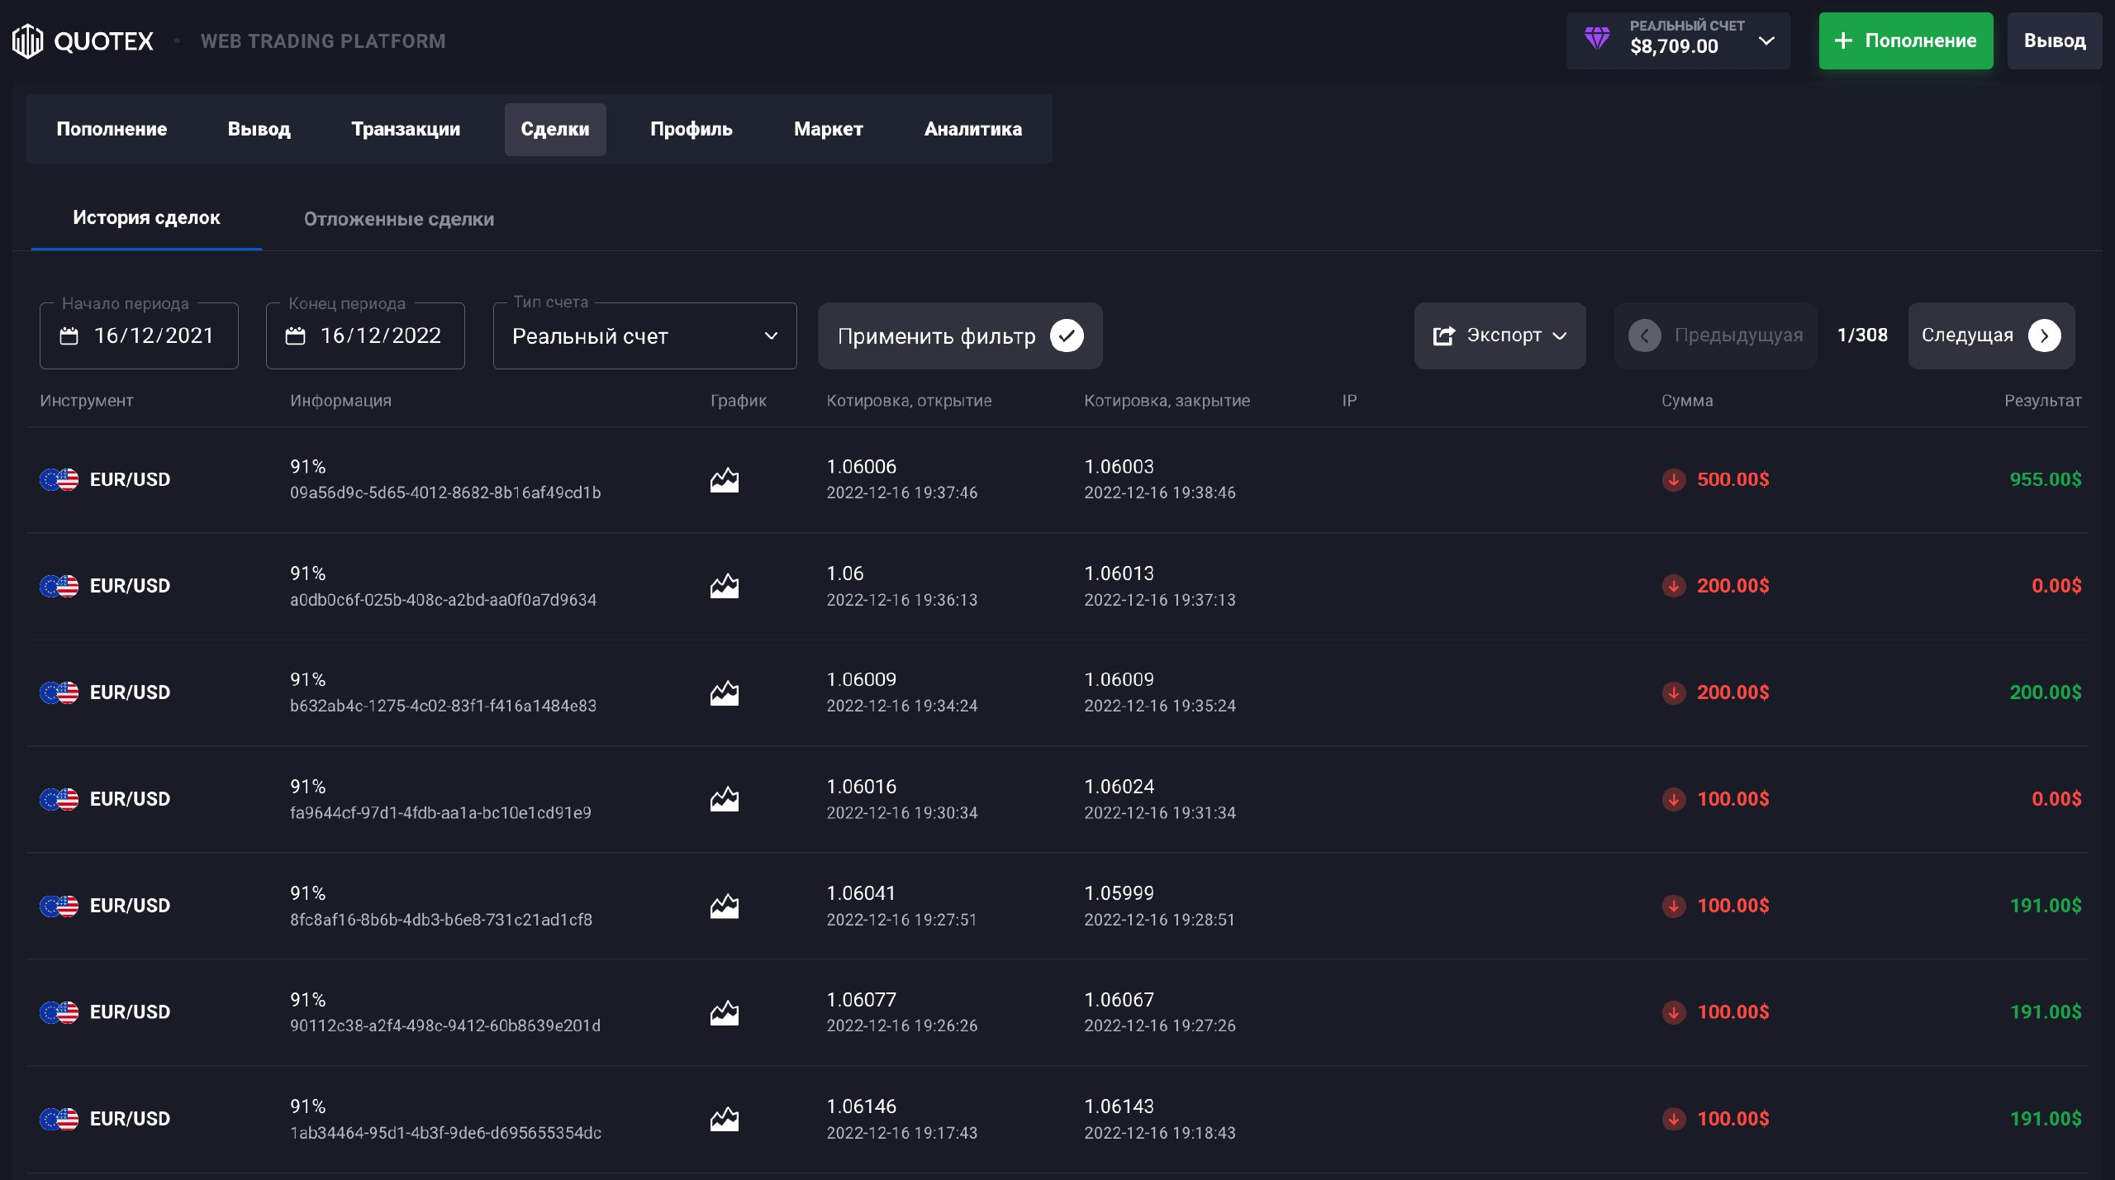This screenshot has width=2115, height=1180.
Task: Click the end period date 16/12/2022 field
Action: (365, 335)
